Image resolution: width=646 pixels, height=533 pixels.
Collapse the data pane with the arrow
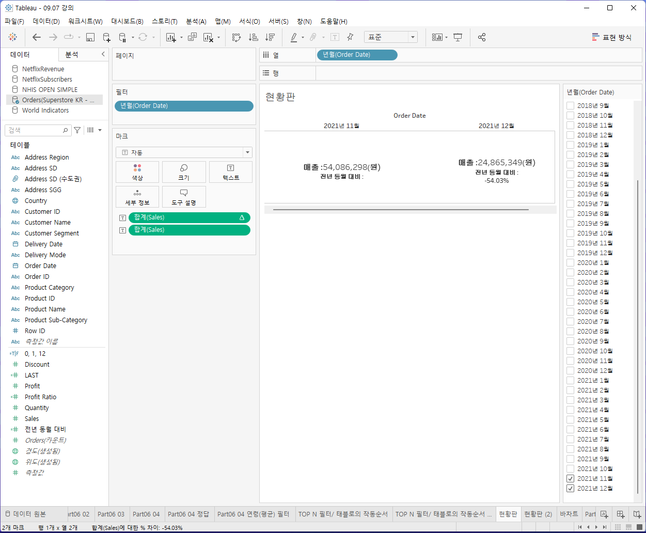103,54
